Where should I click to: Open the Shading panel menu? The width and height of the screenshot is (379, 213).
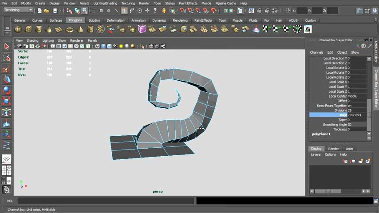coord(32,40)
